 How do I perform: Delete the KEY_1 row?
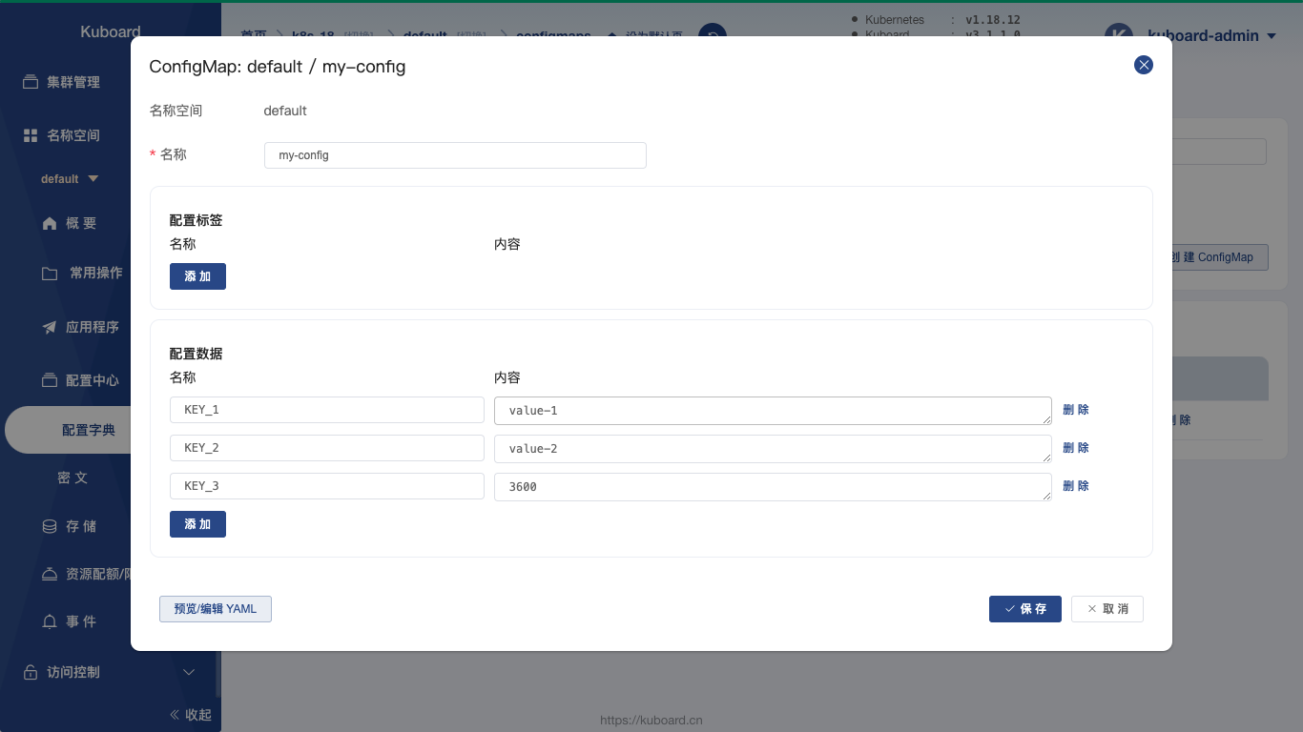tap(1076, 410)
